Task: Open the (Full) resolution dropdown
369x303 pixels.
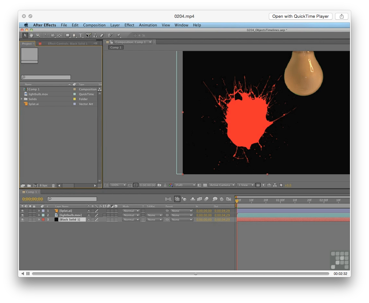Action: click(x=185, y=185)
